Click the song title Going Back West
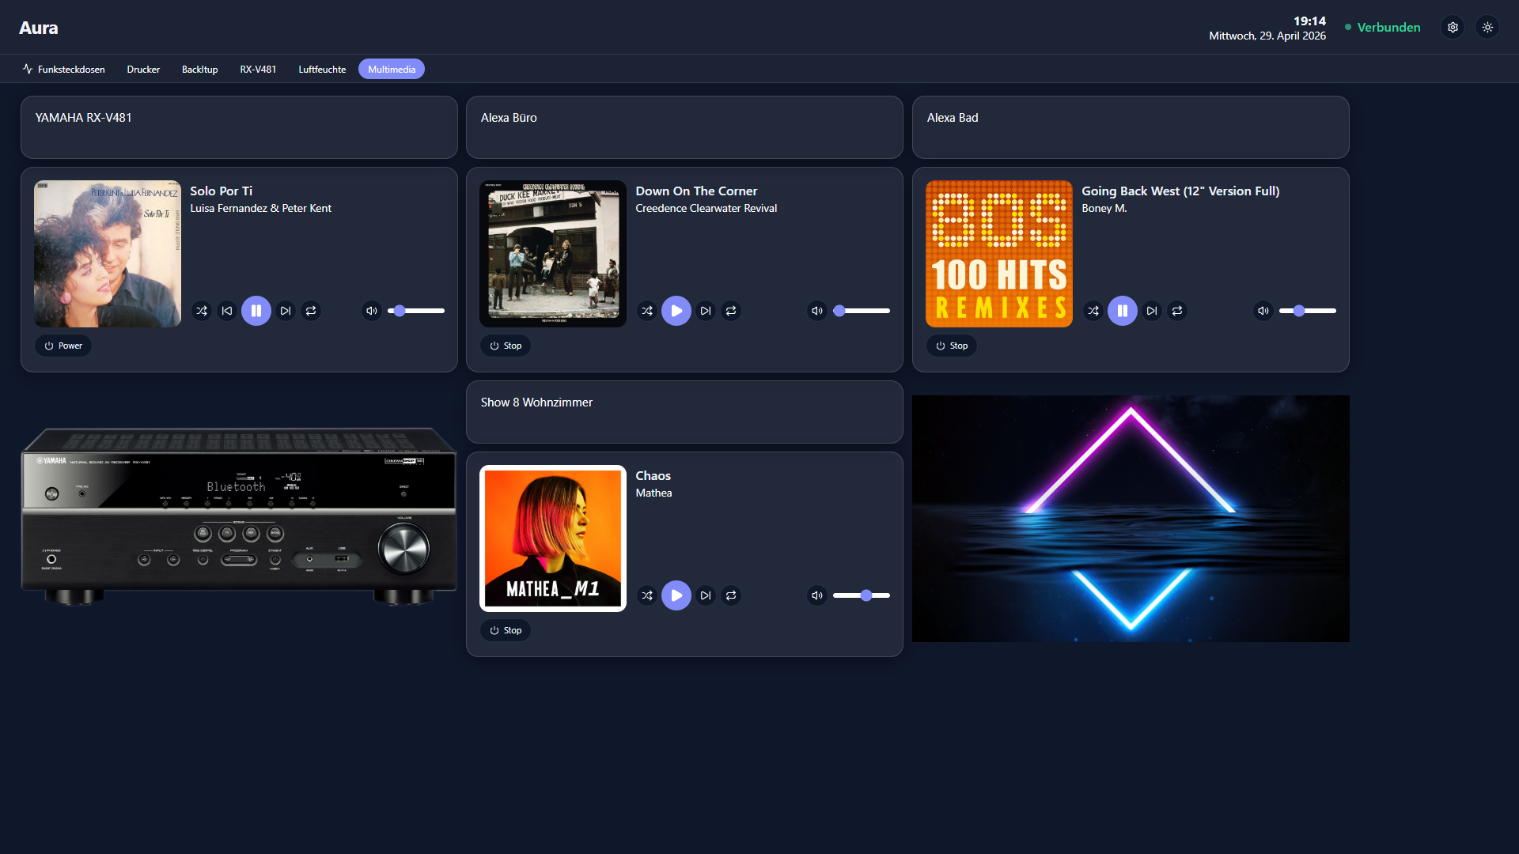1519x854 pixels. point(1180,191)
